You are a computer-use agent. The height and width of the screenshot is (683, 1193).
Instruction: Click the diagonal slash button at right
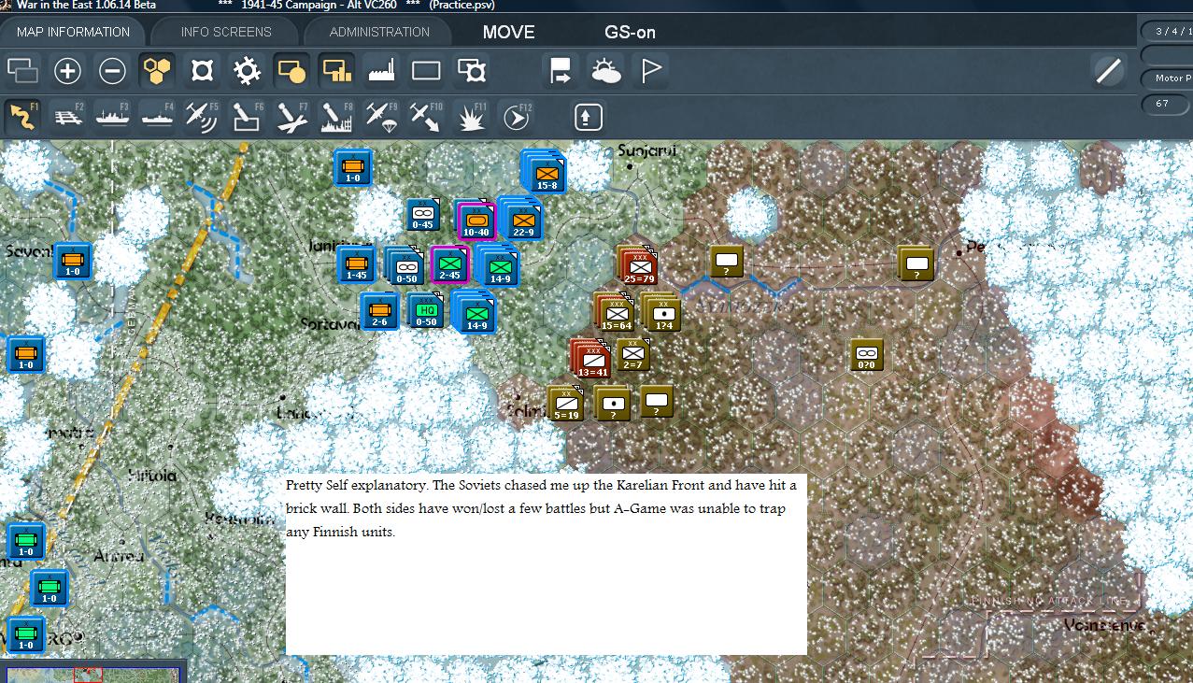tap(1109, 71)
